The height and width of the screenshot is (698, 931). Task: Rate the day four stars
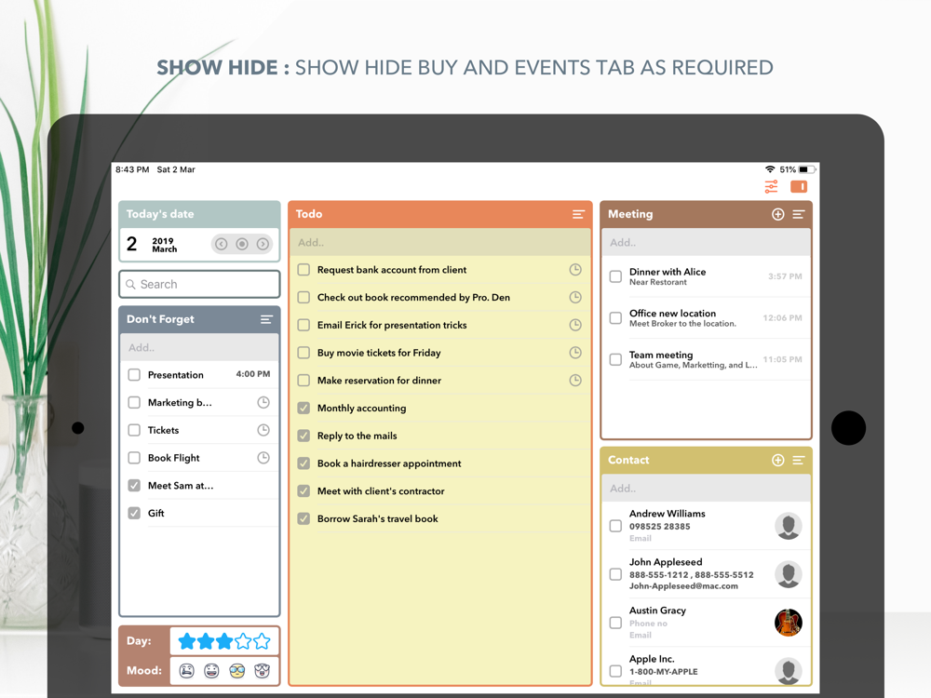243,641
